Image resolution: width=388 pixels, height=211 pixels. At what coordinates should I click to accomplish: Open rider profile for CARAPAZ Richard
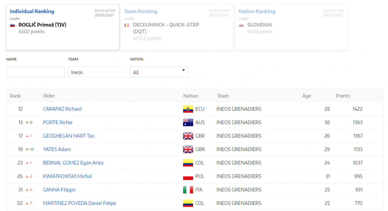click(x=62, y=109)
